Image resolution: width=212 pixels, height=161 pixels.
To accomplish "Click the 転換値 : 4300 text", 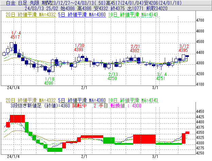I will pos(126,105).
